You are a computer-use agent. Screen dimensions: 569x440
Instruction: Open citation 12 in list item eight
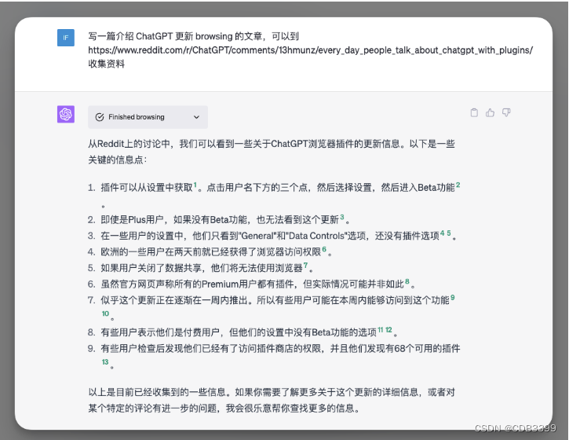[x=388, y=329]
